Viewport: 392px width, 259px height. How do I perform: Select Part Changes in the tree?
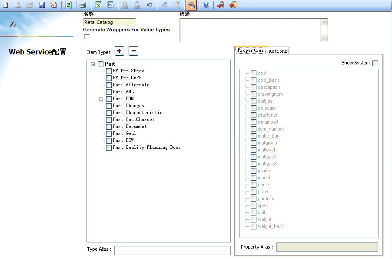[x=128, y=106]
